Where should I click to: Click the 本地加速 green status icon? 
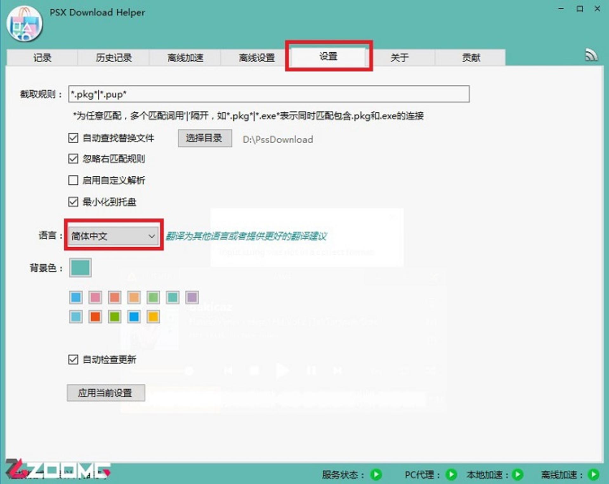pos(518,474)
